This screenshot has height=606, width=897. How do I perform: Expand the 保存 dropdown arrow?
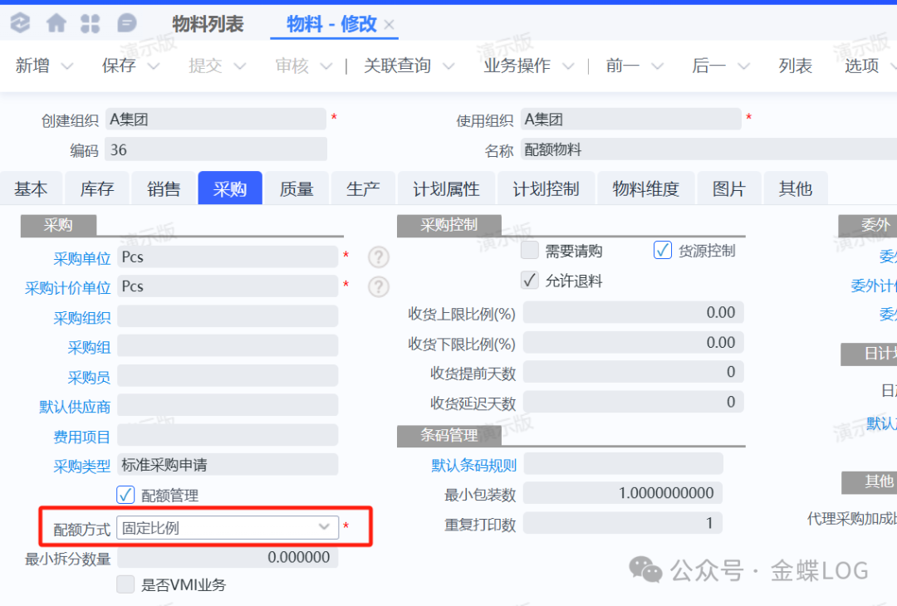coord(154,66)
